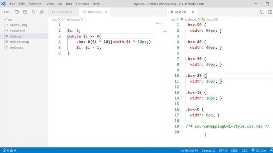Open more actions for left editor group
273x153 pixels.
pos(160,12)
